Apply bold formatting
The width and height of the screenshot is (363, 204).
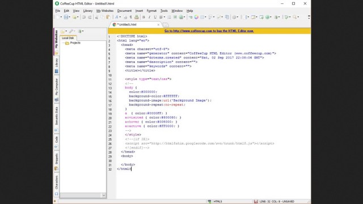pos(143,17)
